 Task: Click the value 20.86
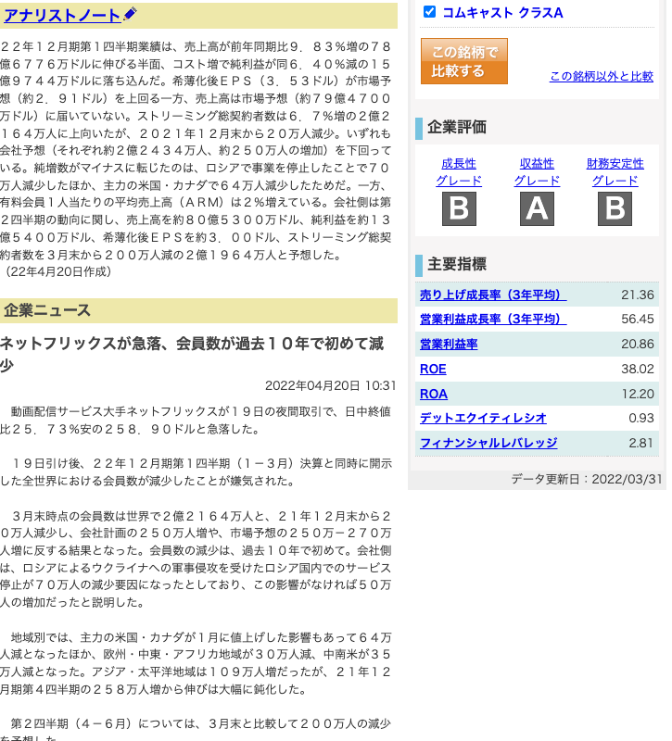pos(637,344)
